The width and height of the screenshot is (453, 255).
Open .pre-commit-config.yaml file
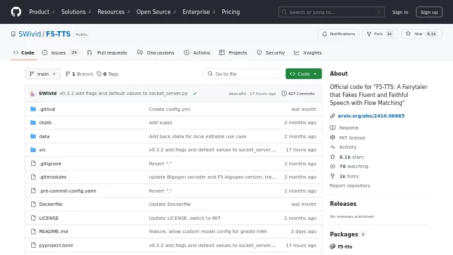[68, 191]
